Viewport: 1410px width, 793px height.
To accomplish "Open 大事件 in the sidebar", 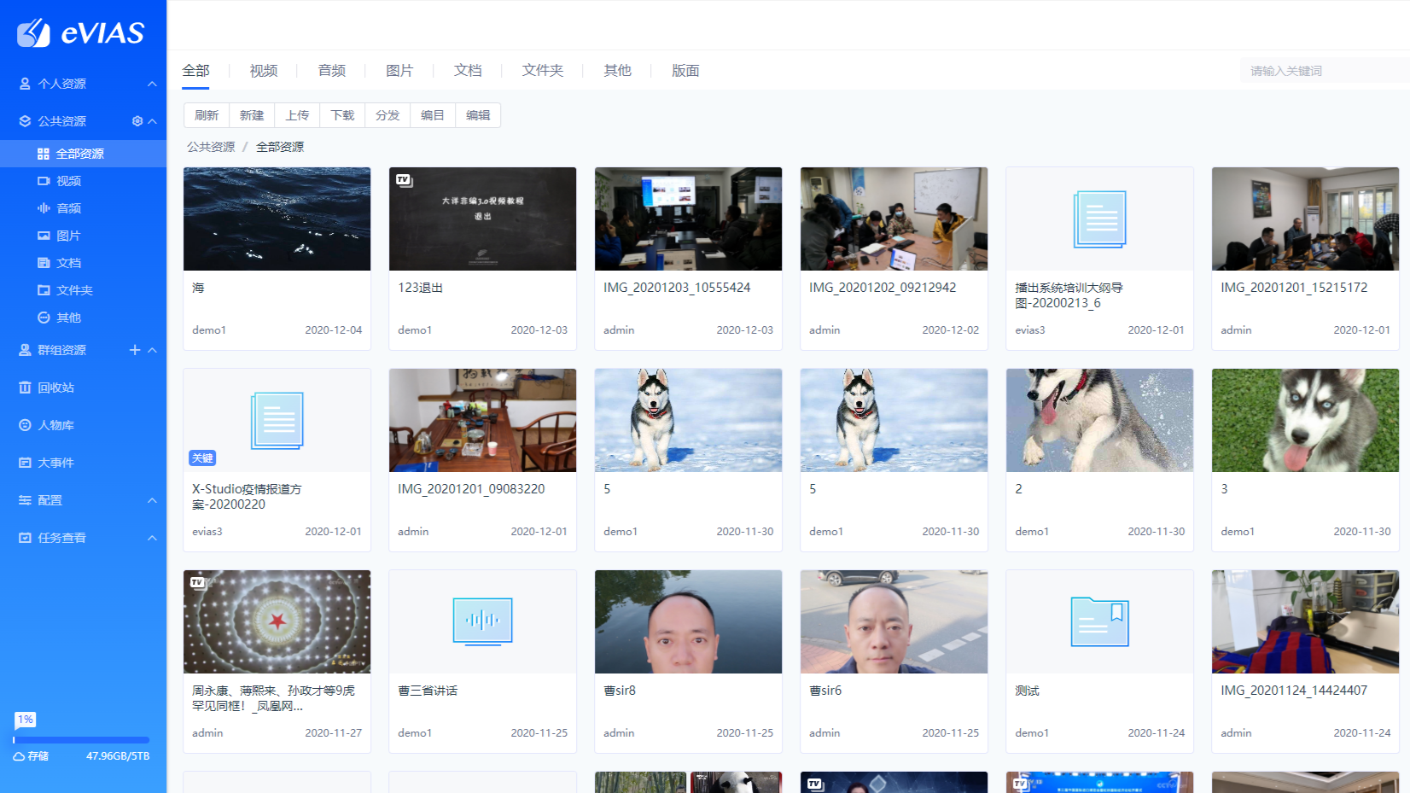I will click(55, 463).
